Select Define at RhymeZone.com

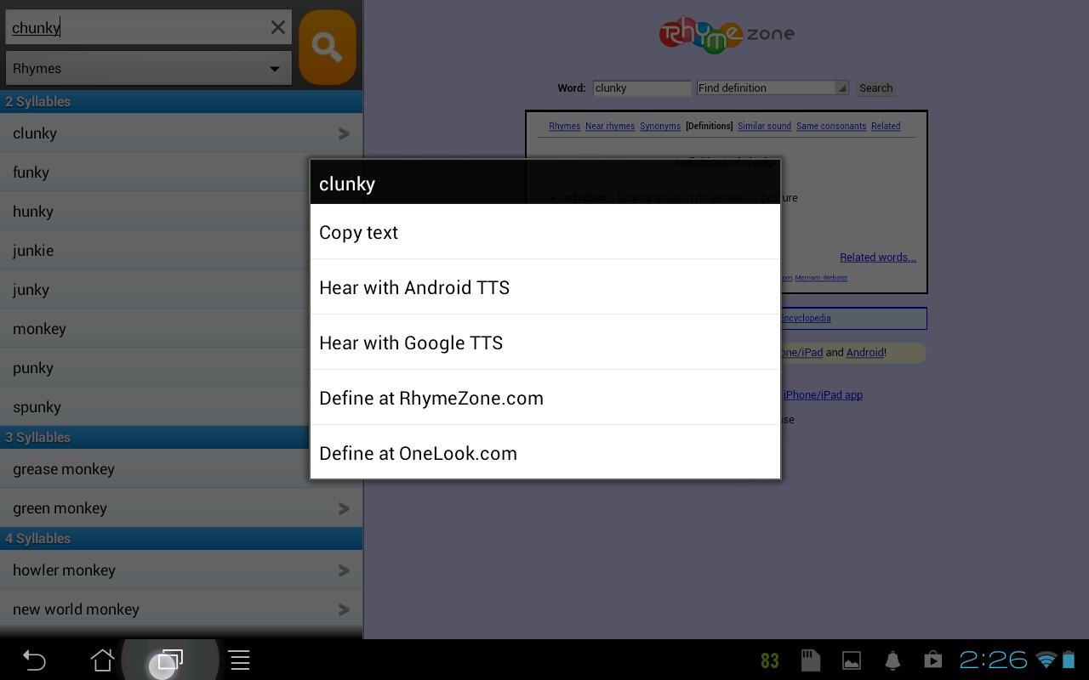(545, 398)
